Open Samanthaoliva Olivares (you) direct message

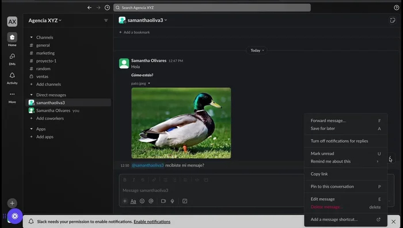68,110
